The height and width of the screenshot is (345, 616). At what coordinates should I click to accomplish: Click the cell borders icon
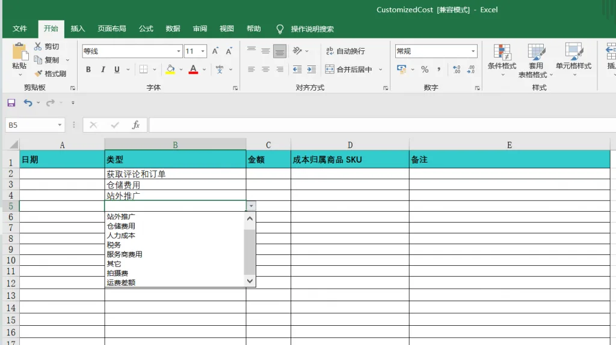143,70
